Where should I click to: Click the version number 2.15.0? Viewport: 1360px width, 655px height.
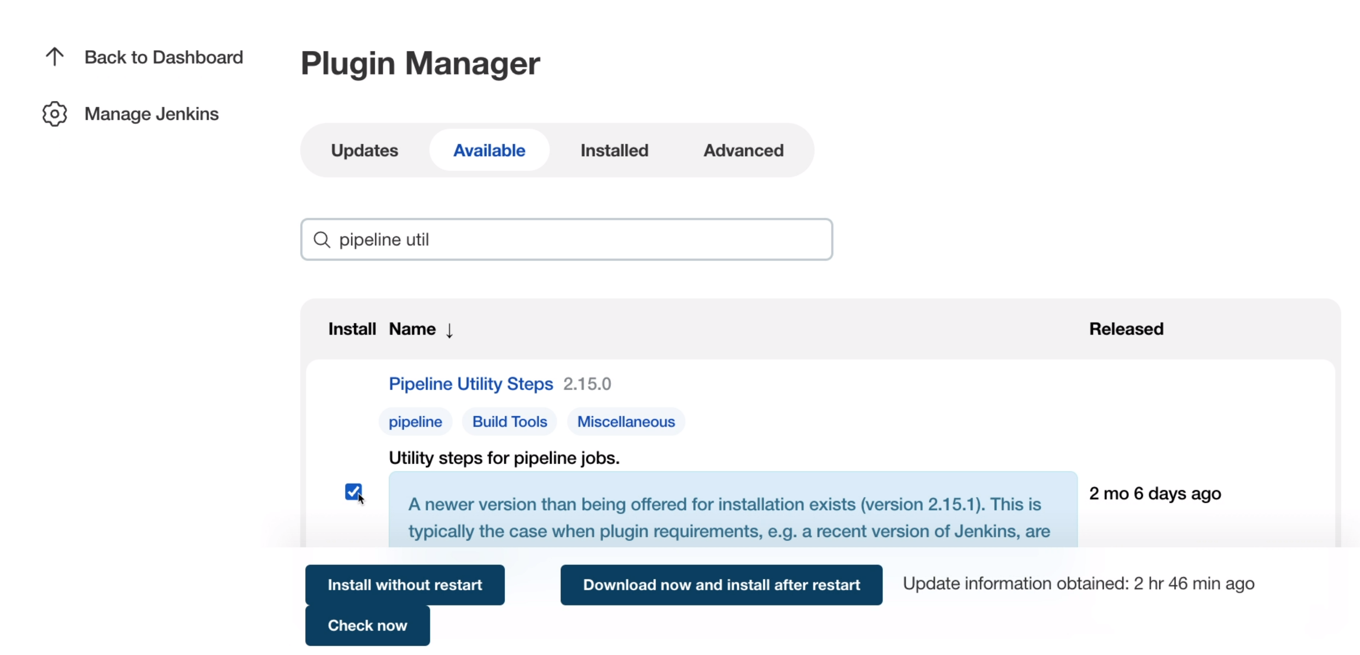point(587,384)
